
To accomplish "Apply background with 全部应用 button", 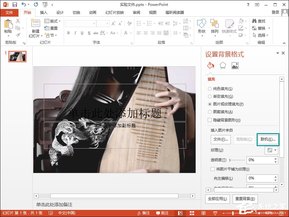I will 217,199.
